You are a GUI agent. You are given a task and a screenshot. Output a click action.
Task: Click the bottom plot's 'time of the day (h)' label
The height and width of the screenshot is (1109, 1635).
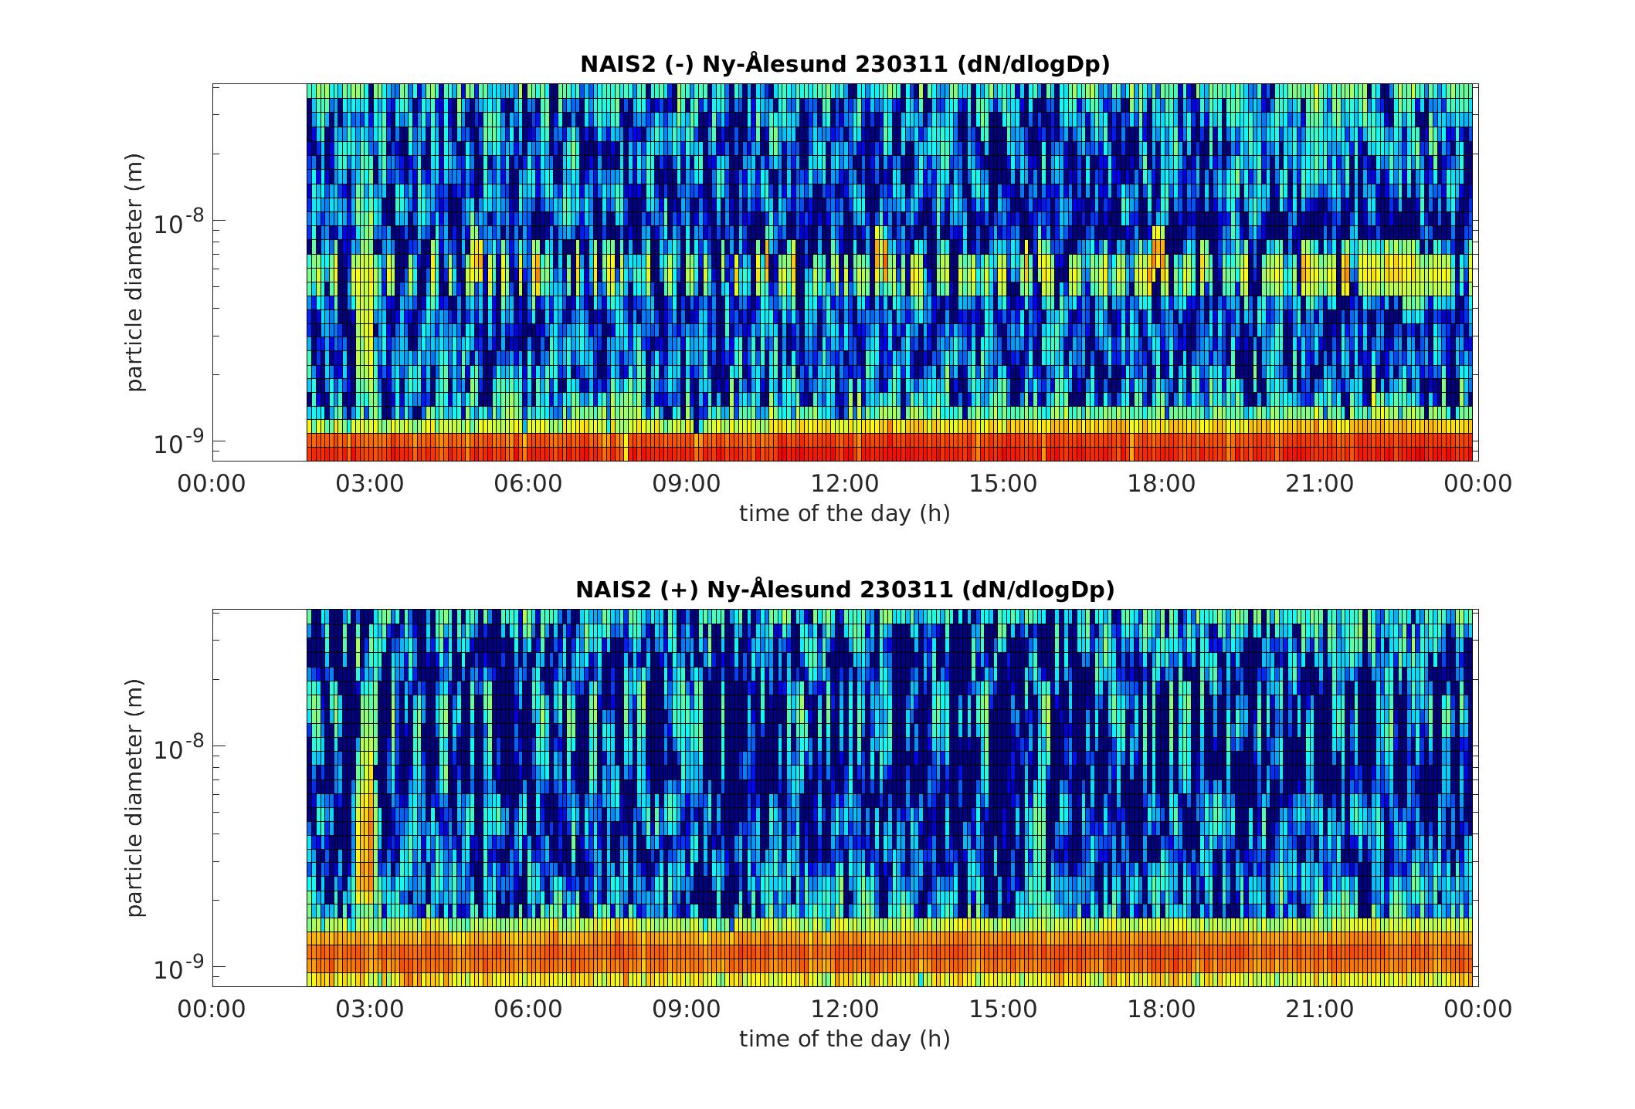[845, 1039]
